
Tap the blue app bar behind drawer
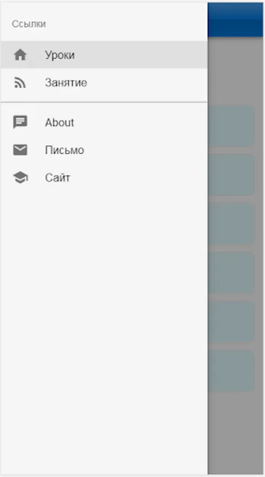click(235, 20)
